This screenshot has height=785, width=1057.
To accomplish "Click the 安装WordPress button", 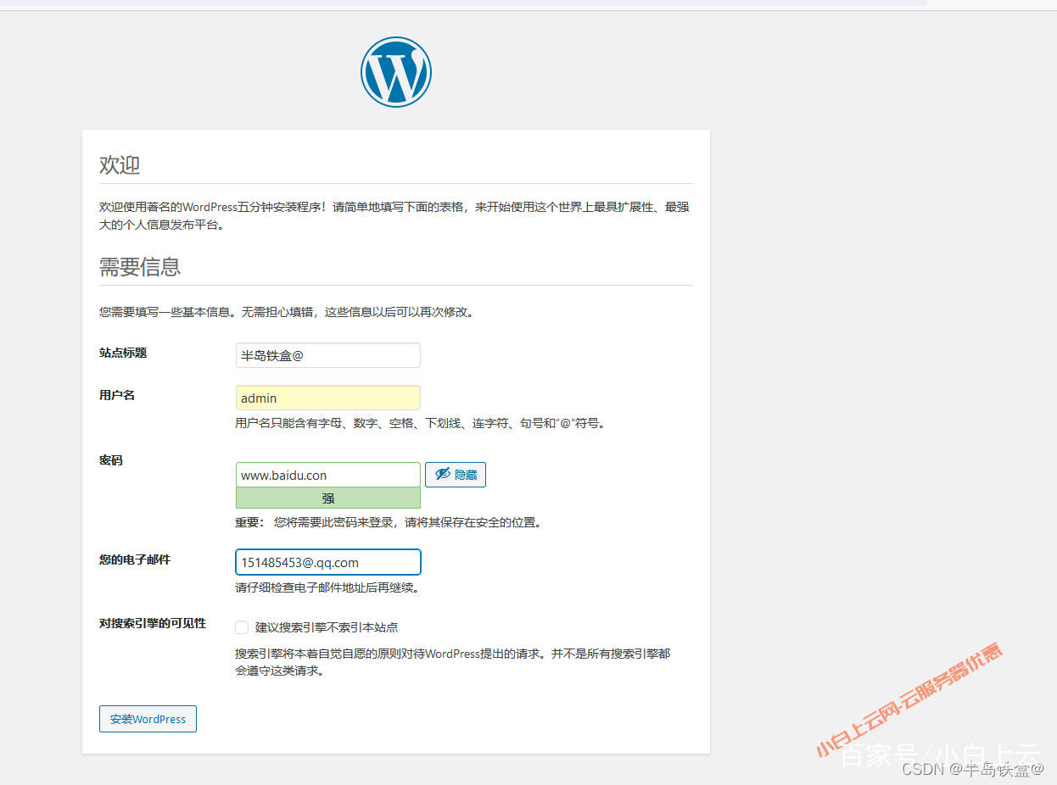I will coord(148,719).
